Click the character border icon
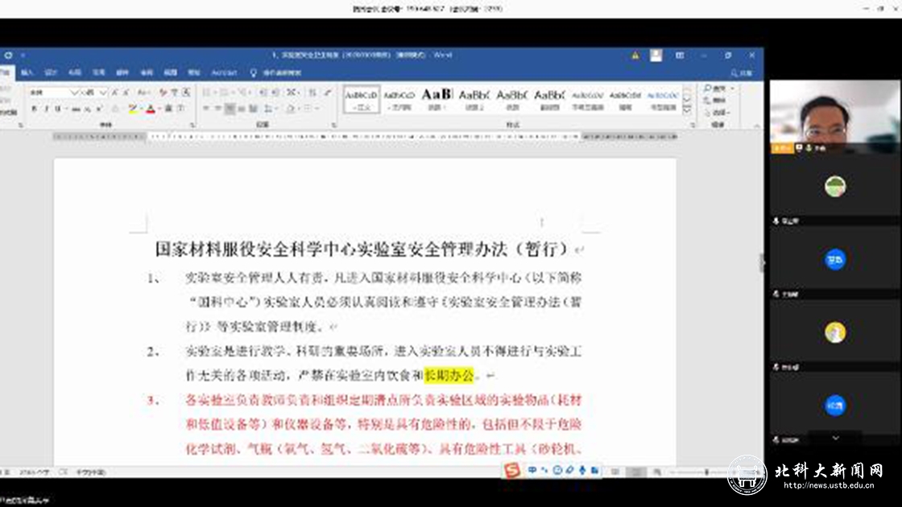The width and height of the screenshot is (902, 507). click(x=186, y=93)
